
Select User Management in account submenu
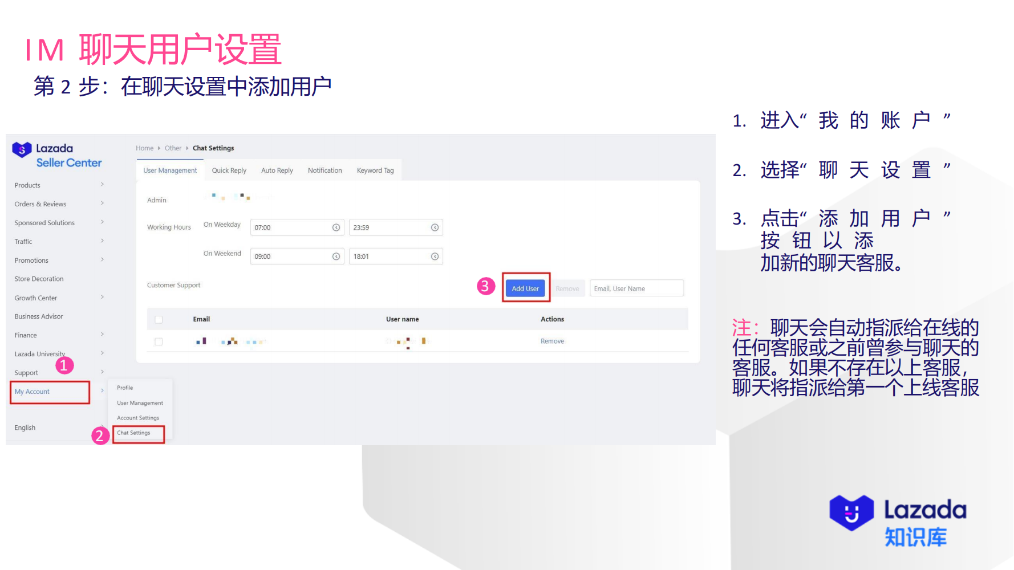click(140, 403)
